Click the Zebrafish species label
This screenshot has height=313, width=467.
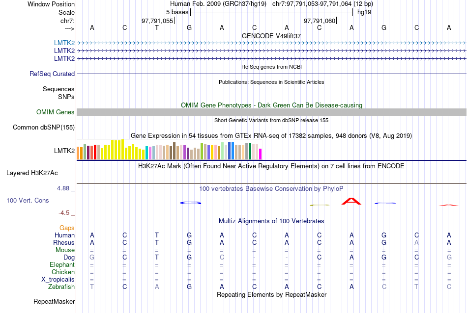tap(61, 287)
